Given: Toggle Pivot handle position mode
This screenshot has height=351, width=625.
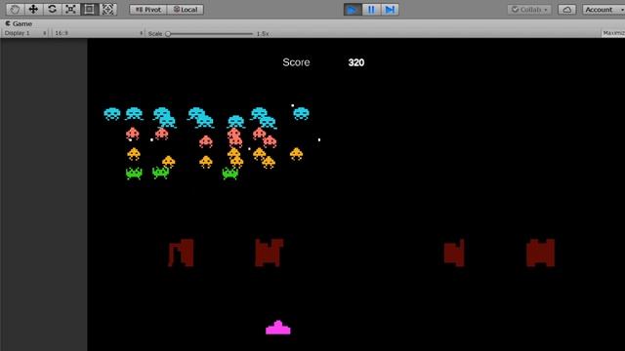Looking at the screenshot, I should click(148, 10).
